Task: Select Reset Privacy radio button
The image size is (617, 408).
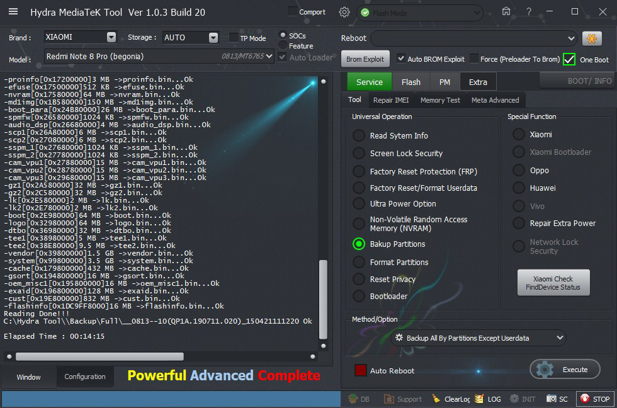Action: [x=358, y=279]
